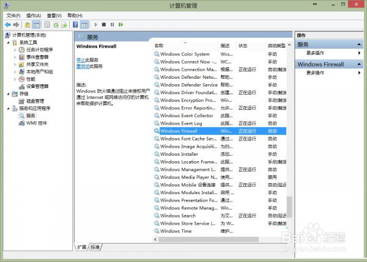Expand the 共享文件夹 node arrow
The width and height of the screenshot is (367, 262).
[x=15, y=65]
